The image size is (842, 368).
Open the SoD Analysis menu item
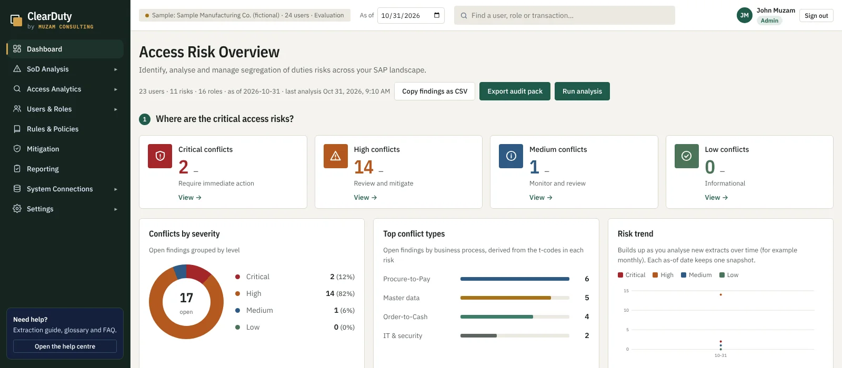tap(65, 69)
